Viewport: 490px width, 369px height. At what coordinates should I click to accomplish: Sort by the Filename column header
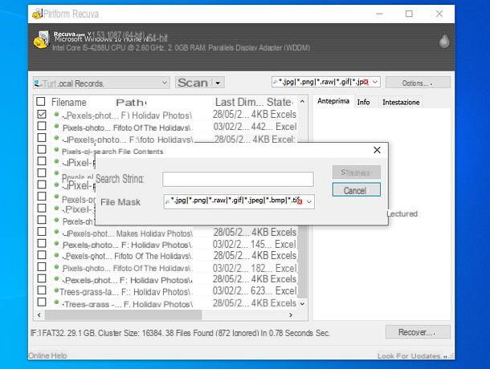coord(69,102)
